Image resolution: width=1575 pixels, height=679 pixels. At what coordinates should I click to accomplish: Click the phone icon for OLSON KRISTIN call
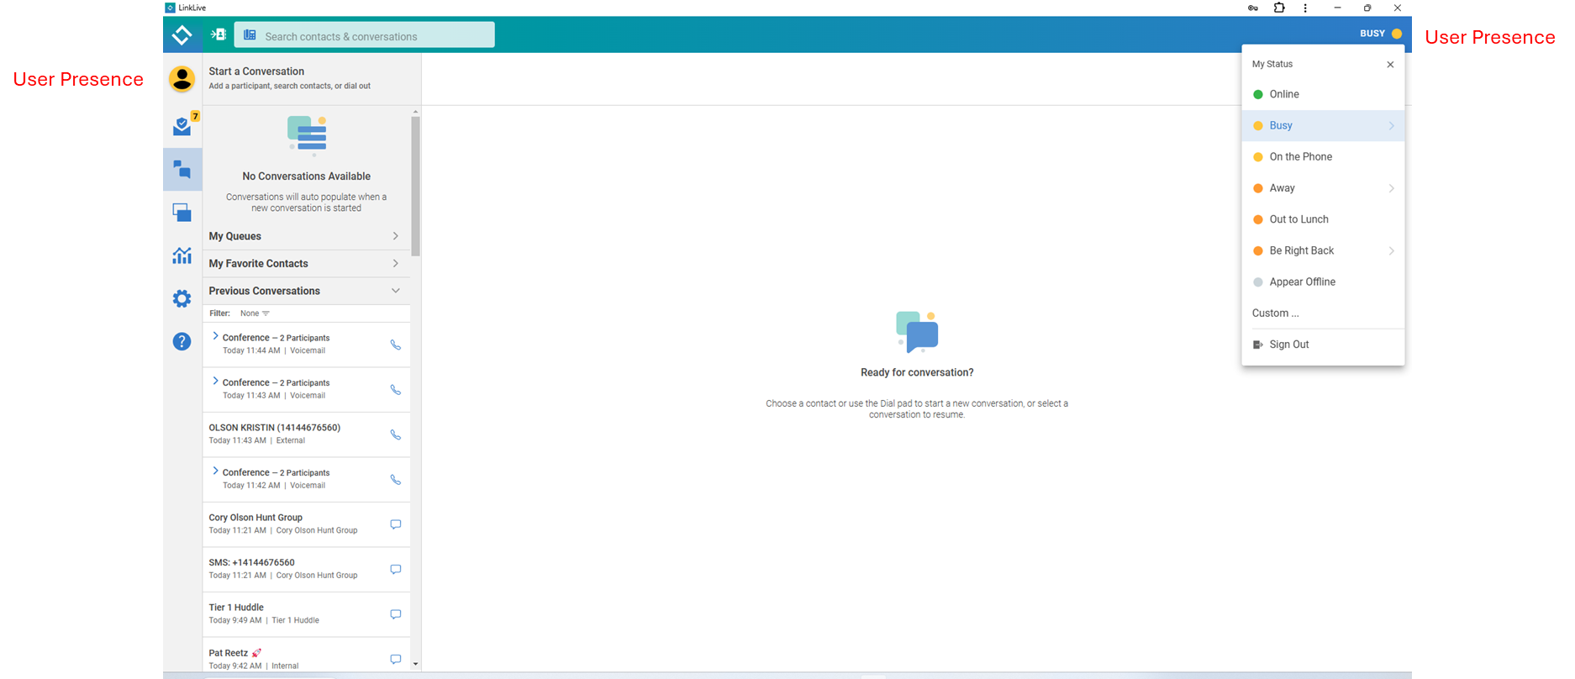(x=395, y=434)
